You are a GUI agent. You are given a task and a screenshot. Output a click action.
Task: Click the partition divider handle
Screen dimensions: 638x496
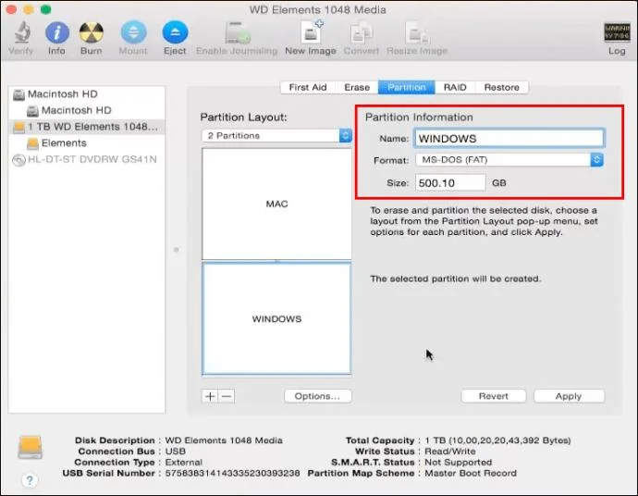(x=276, y=261)
